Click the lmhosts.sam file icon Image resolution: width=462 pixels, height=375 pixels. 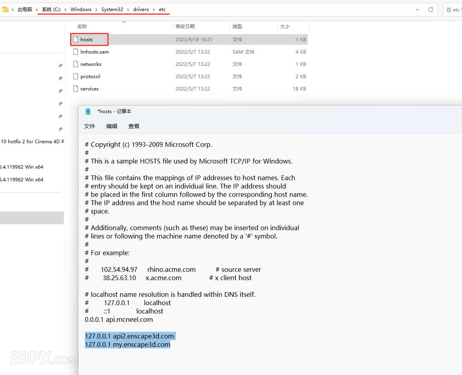click(x=75, y=52)
